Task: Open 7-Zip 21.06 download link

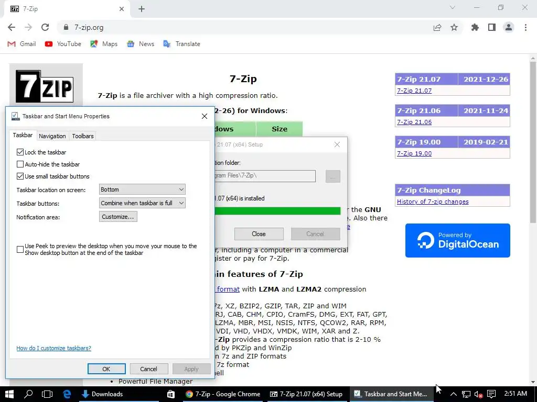Action: click(414, 122)
